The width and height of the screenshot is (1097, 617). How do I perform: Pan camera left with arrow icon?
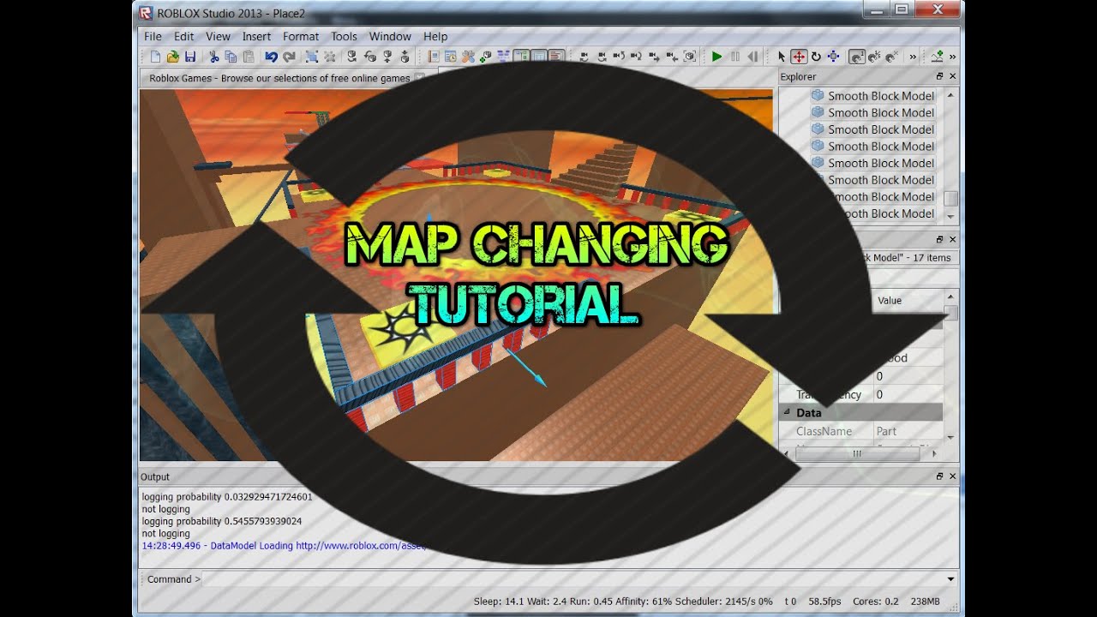672,57
